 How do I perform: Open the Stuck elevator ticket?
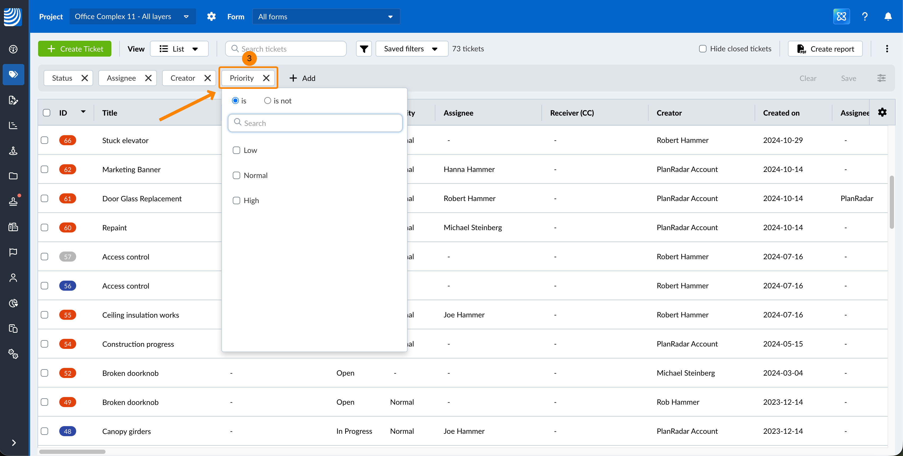[x=125, y=140]
